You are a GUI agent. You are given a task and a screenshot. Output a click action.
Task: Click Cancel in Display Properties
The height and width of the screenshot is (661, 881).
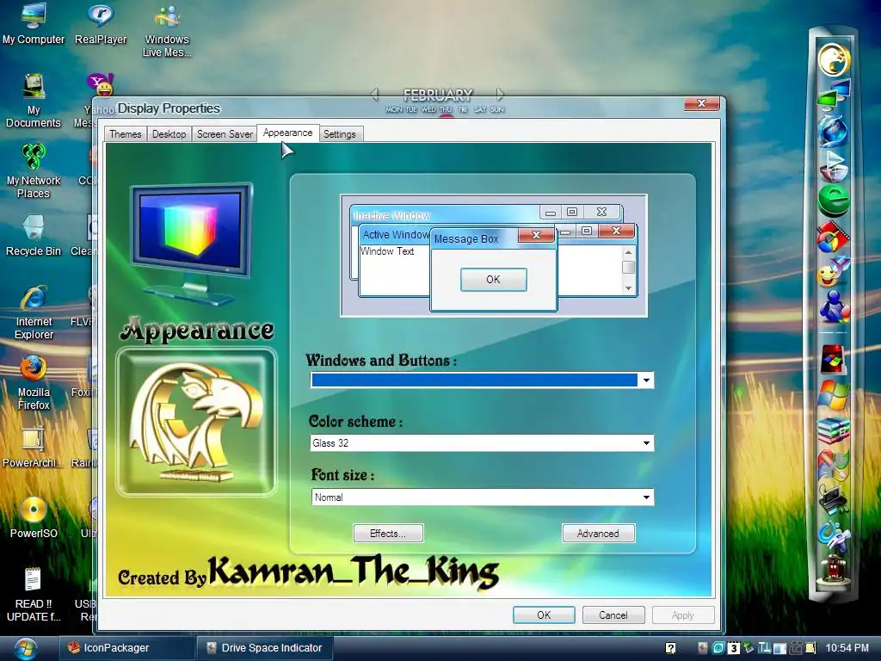613,615
